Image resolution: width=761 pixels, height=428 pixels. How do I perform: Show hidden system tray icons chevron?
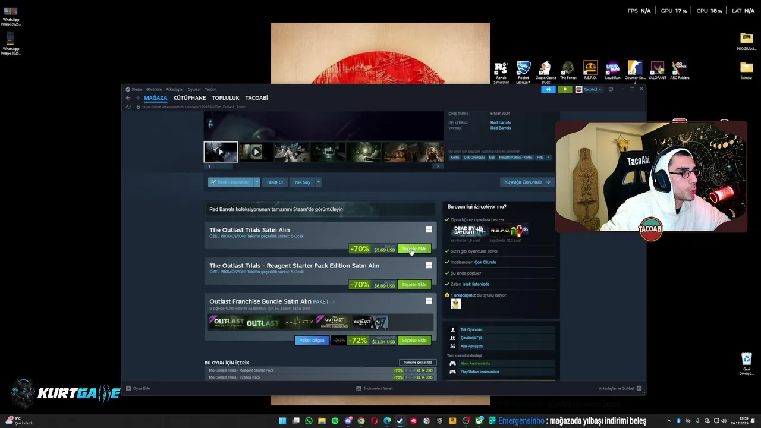pos(669,421)
